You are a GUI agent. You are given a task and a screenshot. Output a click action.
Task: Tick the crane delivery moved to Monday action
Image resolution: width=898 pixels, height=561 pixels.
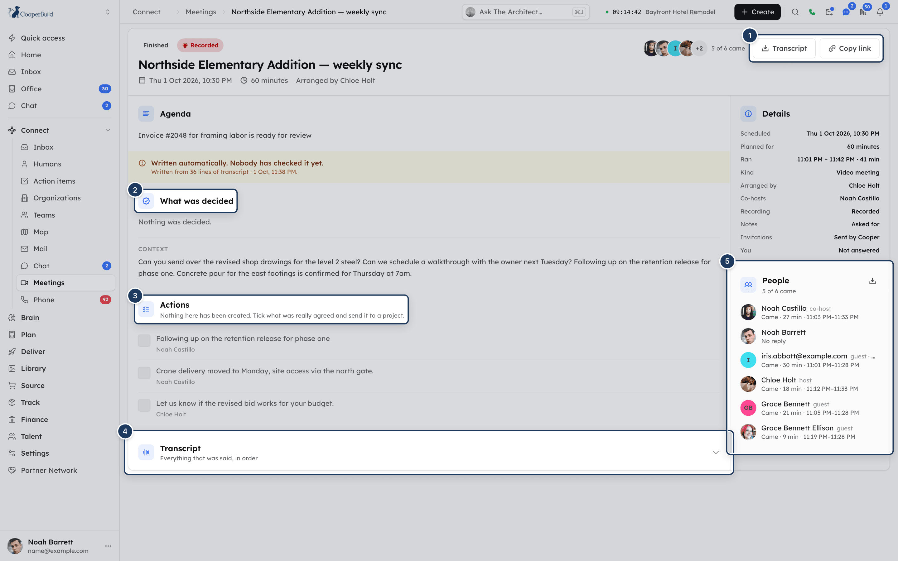coord(144,372)
